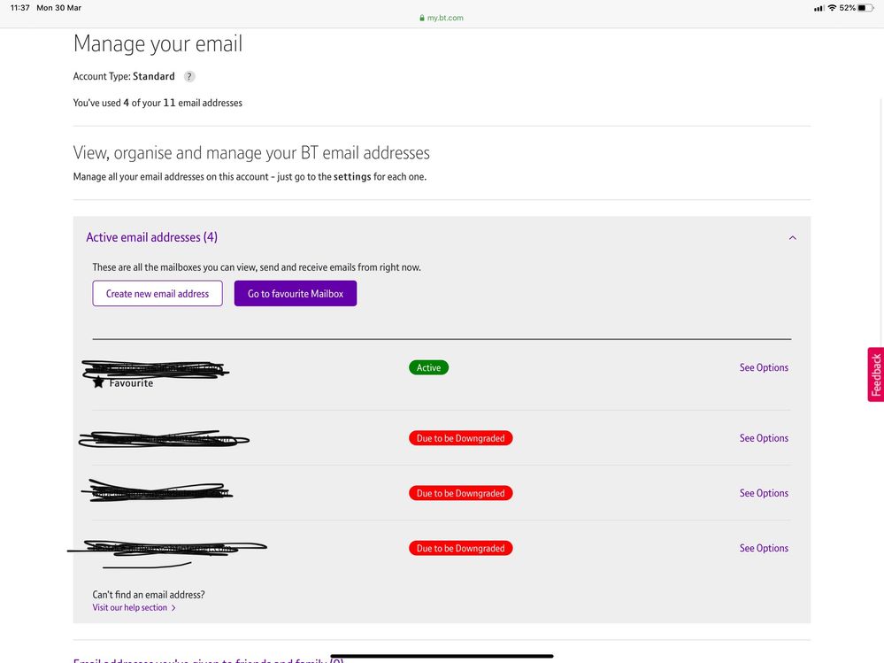Follow the Visit our help section link
Image resolution: width=884 pixels, height=663 pixels.
click(x=129, y=608)
